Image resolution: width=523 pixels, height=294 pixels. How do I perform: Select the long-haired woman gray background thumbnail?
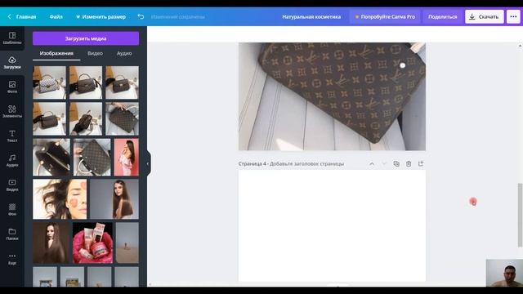click(114, 199)
